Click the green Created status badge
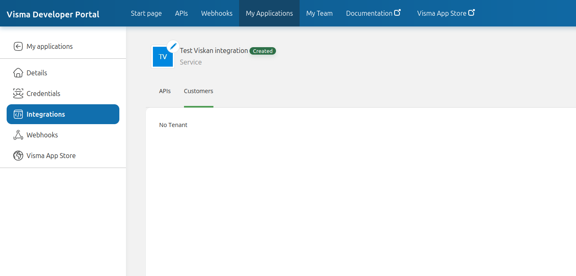Viewport: 576px width, 276px height. coord(263,51)
